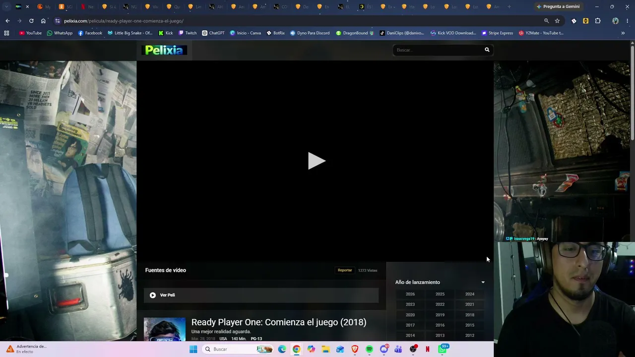Filter by release year 2020

410,315
